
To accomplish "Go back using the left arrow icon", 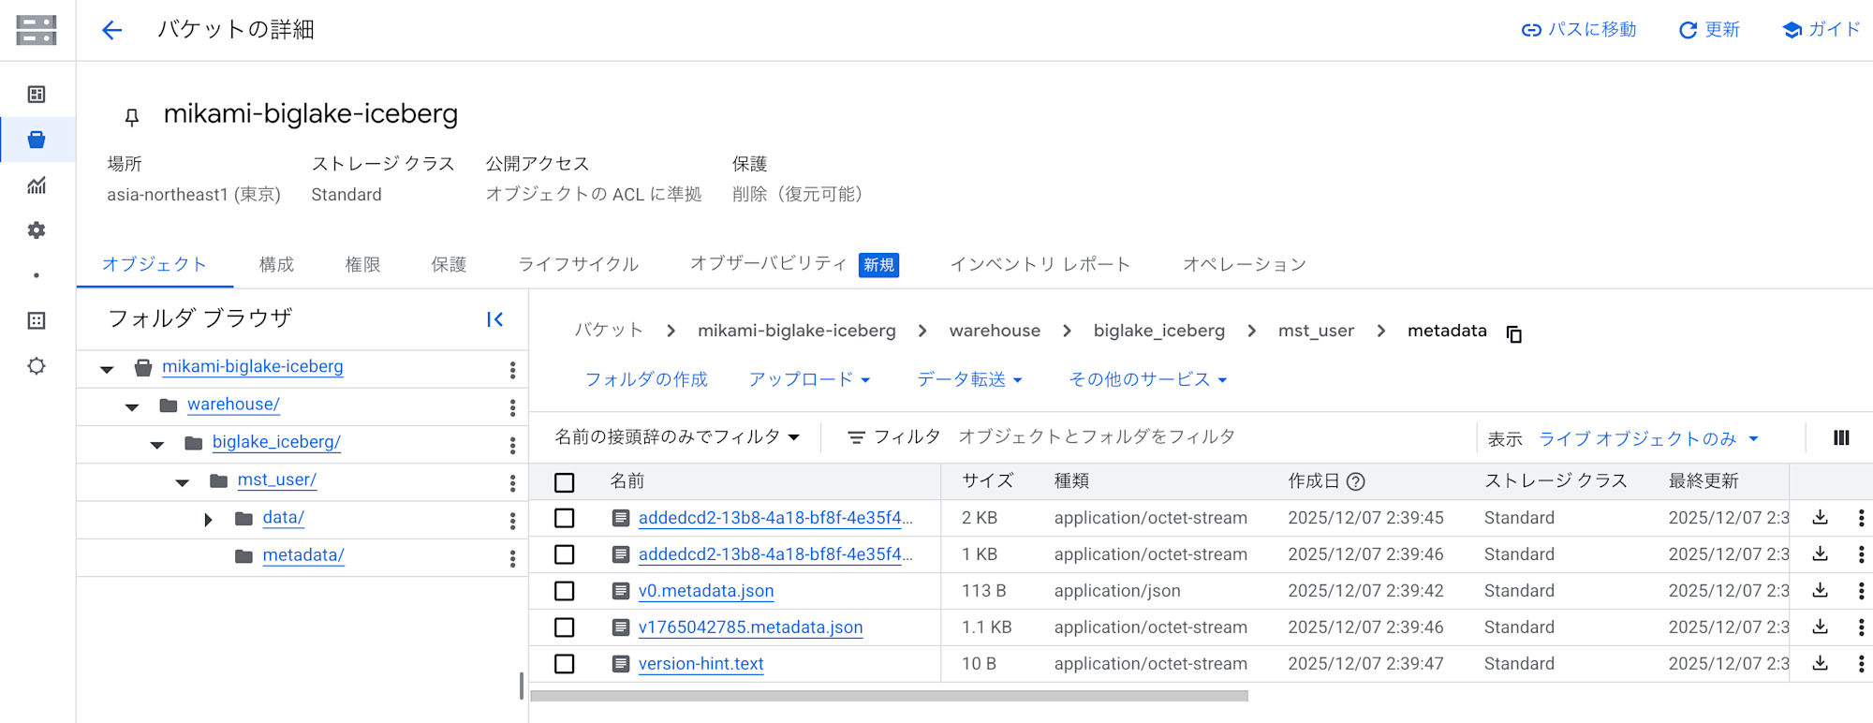I will [x=112, y=30].
